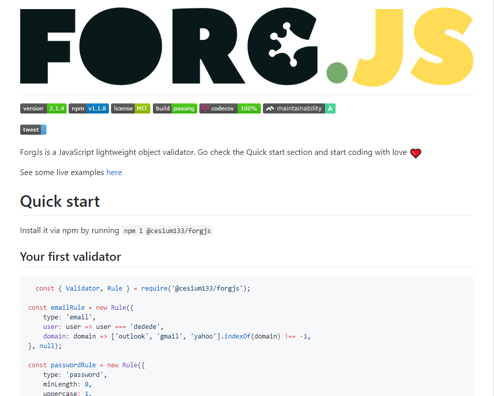Click the 'const passwordRule = new Rule({' line

tap(86, 365)
